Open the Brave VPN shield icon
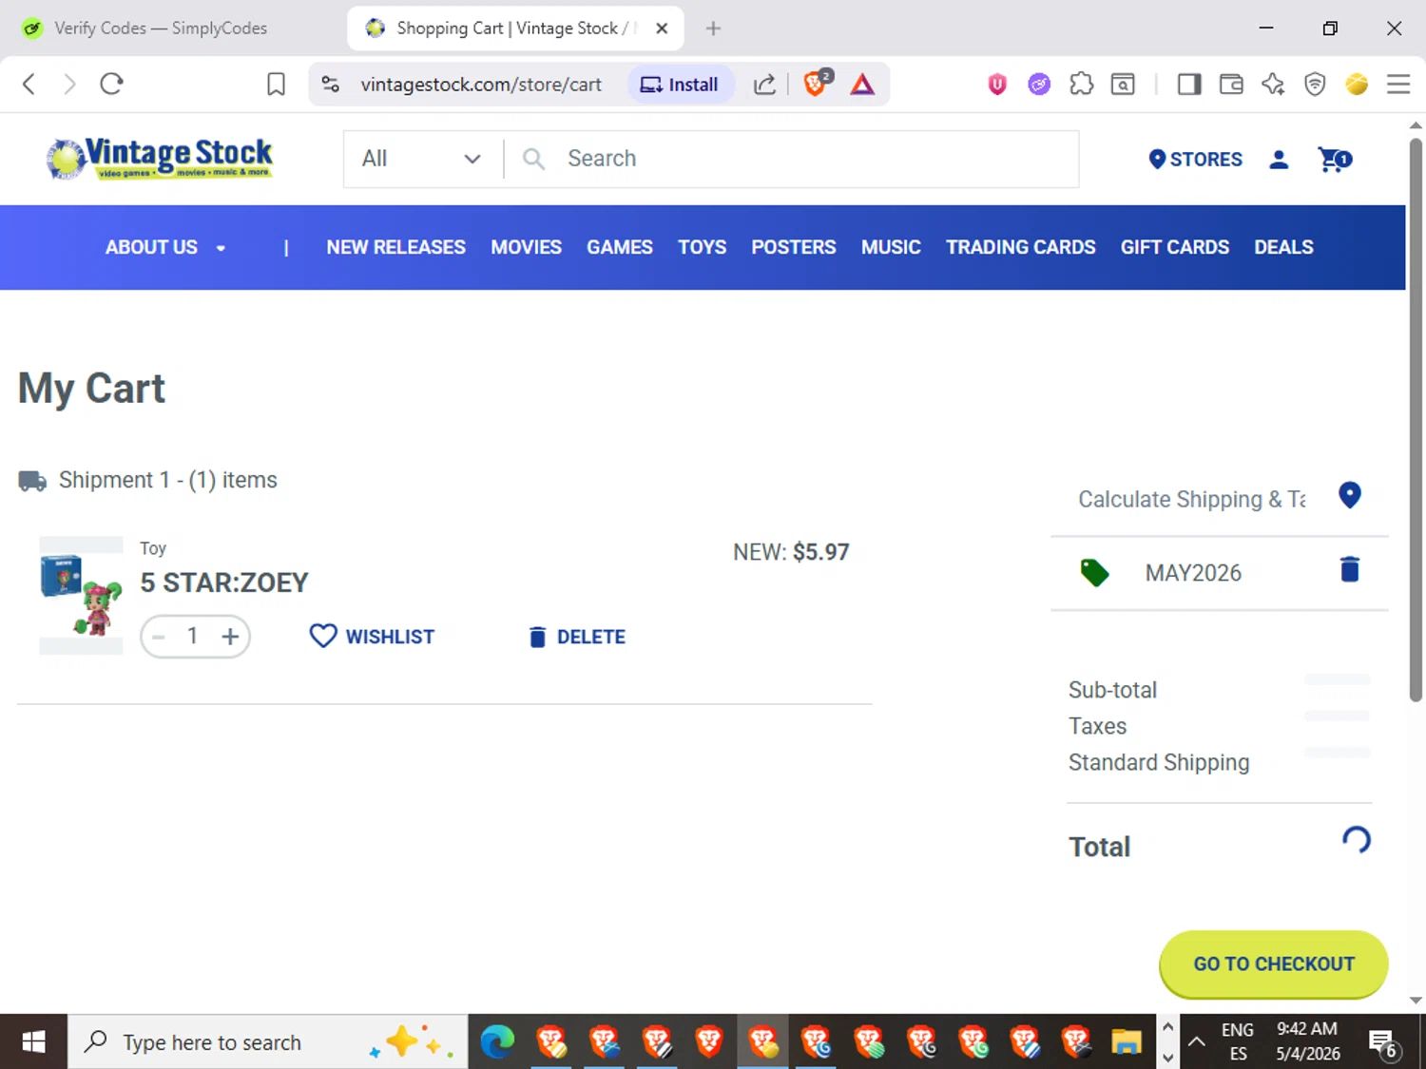 (x=1315, y=85)
